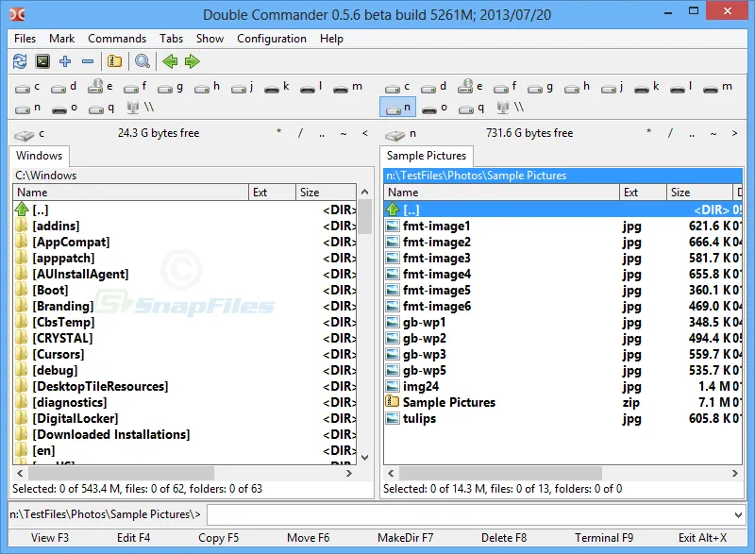Click the Sample Pictures zip archive icon
Viewport: 755px width, 554px height.
click(393, 401)
